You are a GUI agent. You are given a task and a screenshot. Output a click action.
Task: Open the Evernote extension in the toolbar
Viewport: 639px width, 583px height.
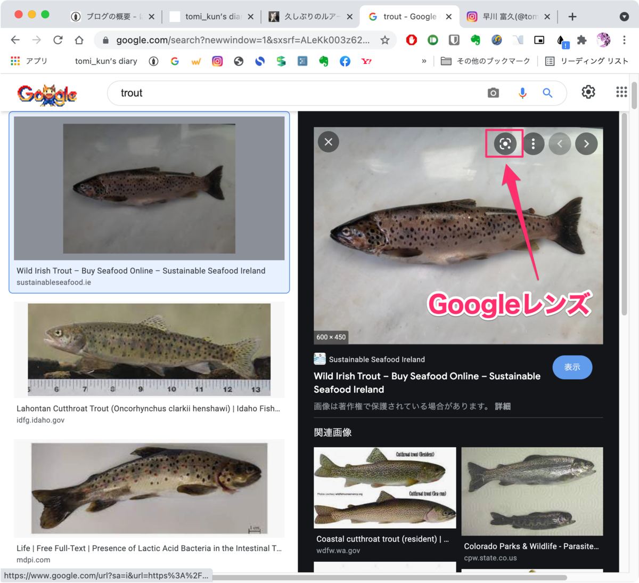[476, 40]
